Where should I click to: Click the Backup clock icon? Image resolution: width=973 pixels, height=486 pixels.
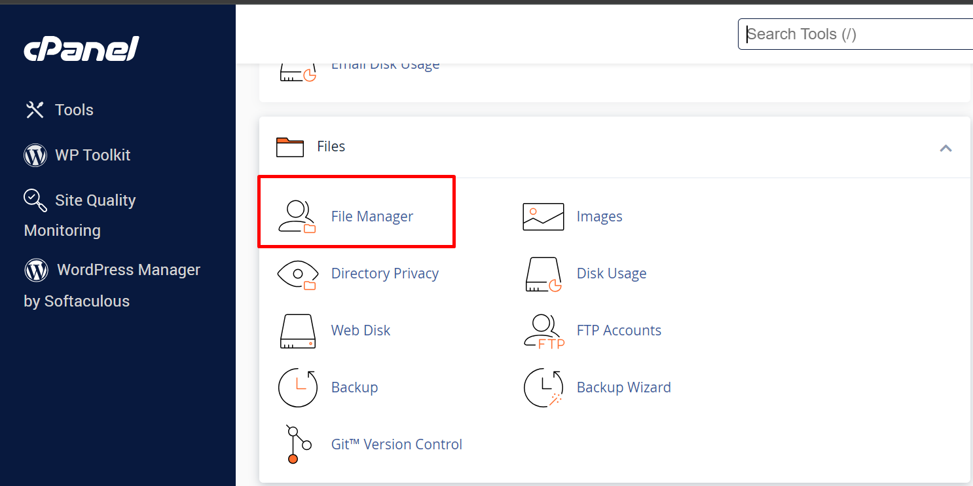(x=297, y=388)
